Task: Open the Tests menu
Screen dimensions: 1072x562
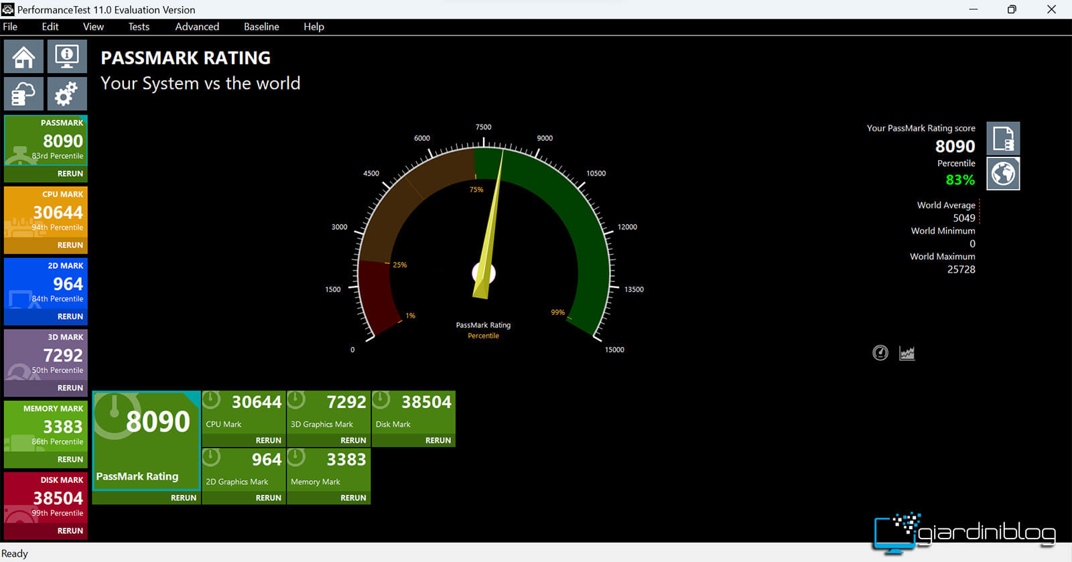Action: pyautogui.click(x=139, y=27)
